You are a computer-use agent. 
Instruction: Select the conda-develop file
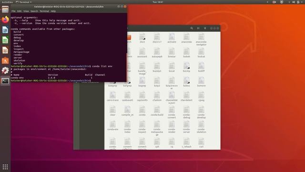tap(201, 112)
